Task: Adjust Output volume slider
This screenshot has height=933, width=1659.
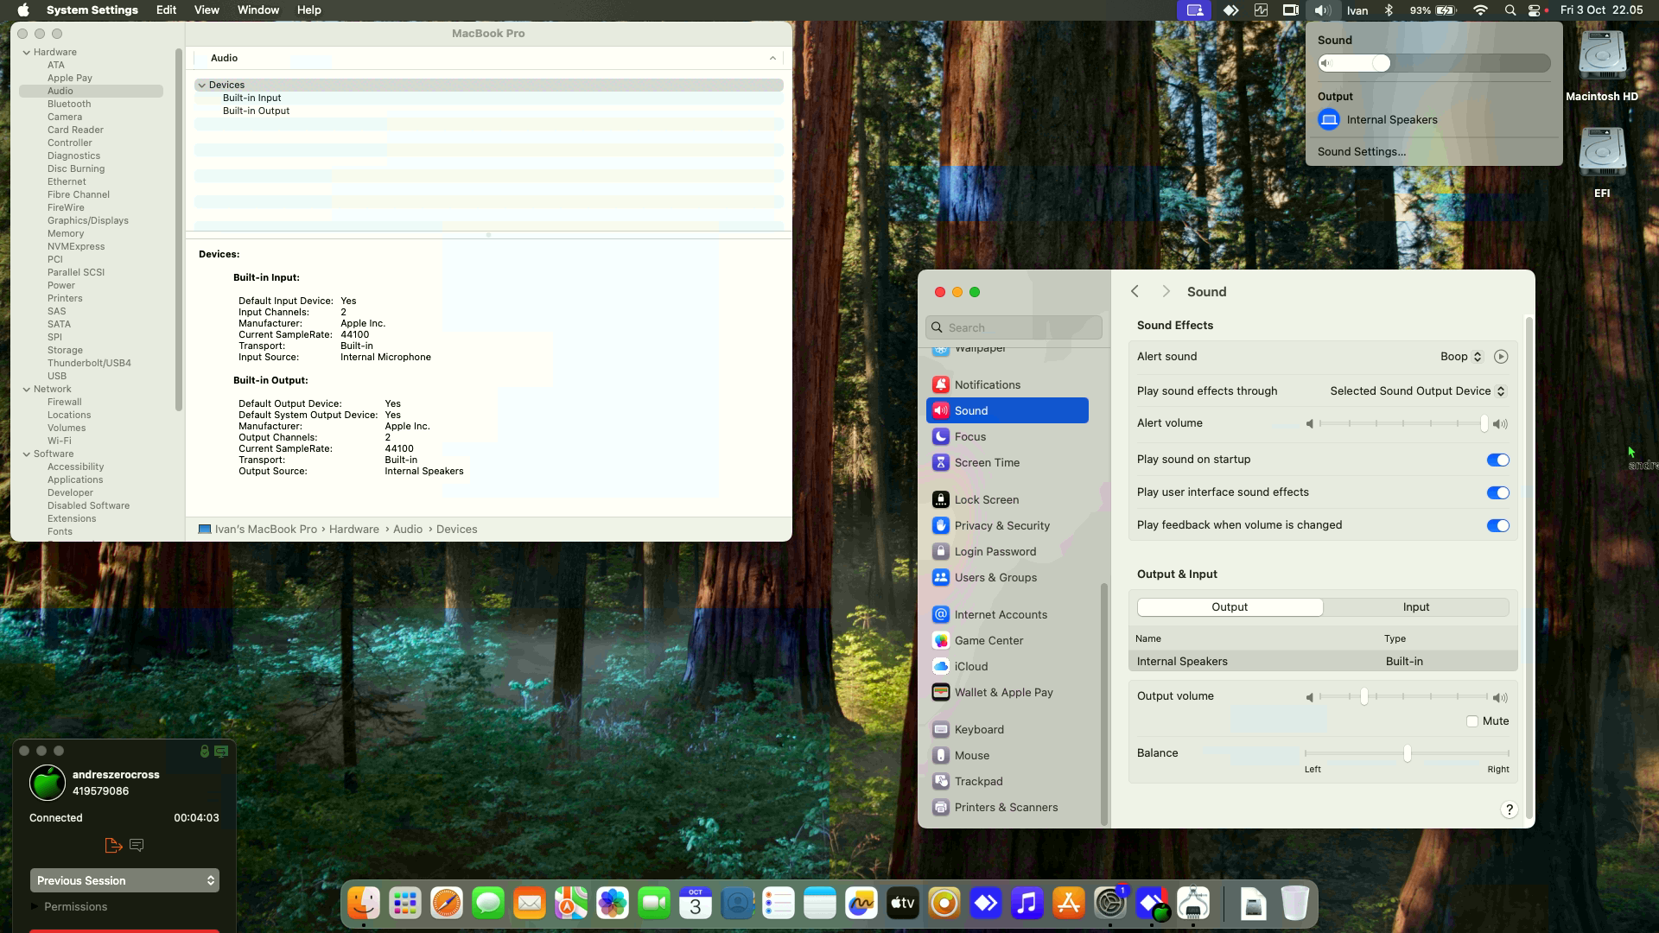Action: pyautogui.click(x=1403, y=696)
